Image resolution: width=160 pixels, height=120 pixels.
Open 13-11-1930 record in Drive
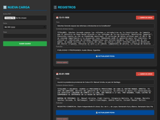point(145,18)
